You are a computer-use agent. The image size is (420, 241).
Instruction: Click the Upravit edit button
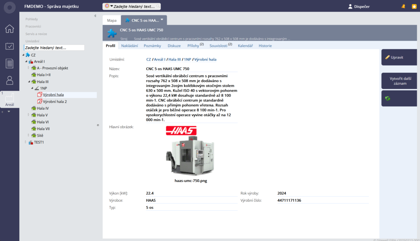[x=399, y=57]
